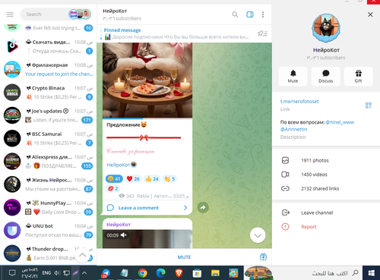Open the stories avatars in search bar
Screen dimensions: 380x280
tap(80, 14)
